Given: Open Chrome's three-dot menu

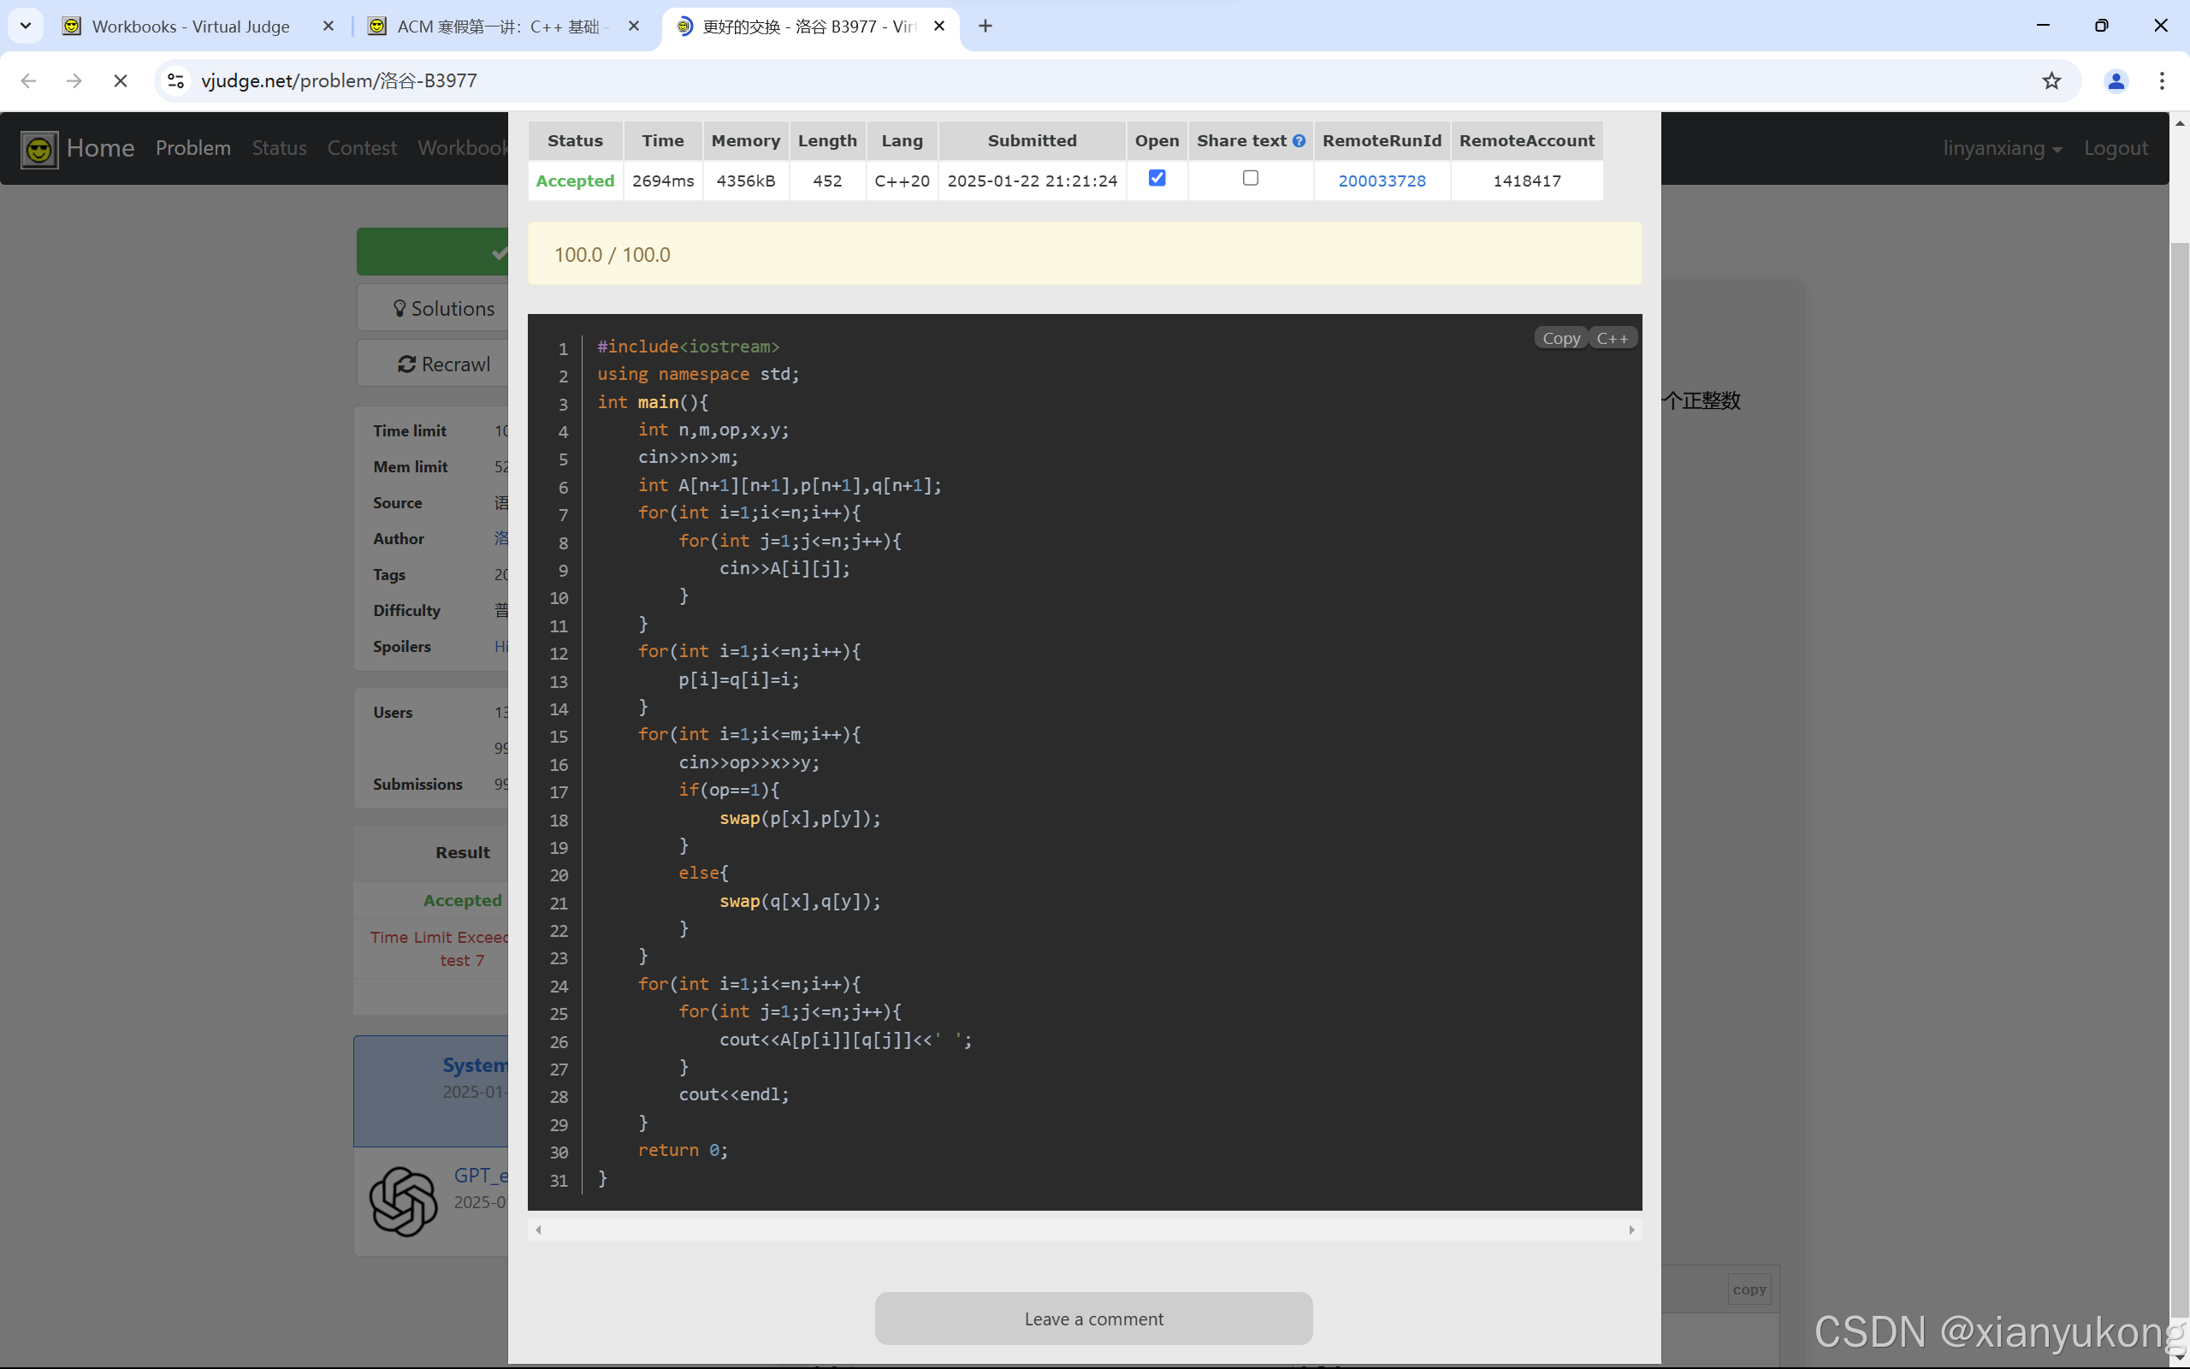Looking at the screenshot, I should pyautogui.click(x=2162, y=80).
